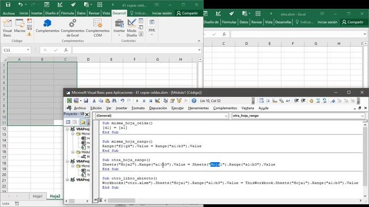This screenshot has height=207, width=369.
Task: Click Reset stop button in VBA toolbar
Action: point(150,101)
